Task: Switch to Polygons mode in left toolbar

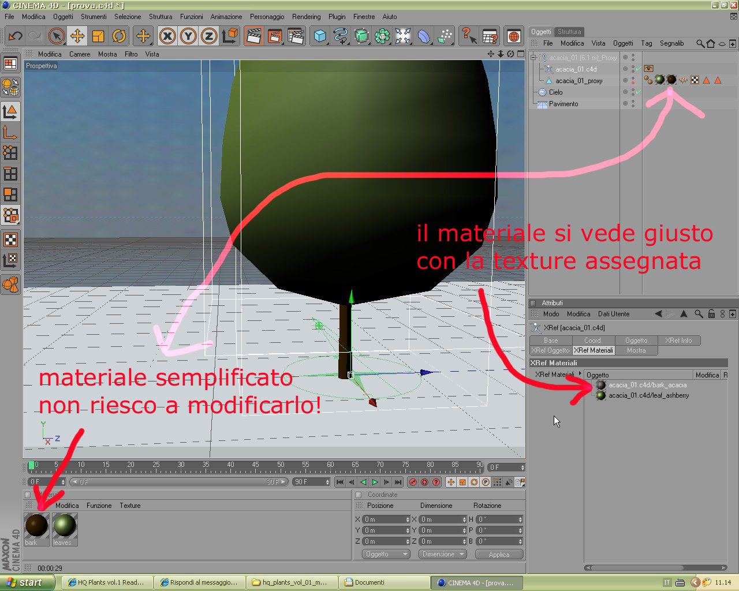Action: [10, 194]
